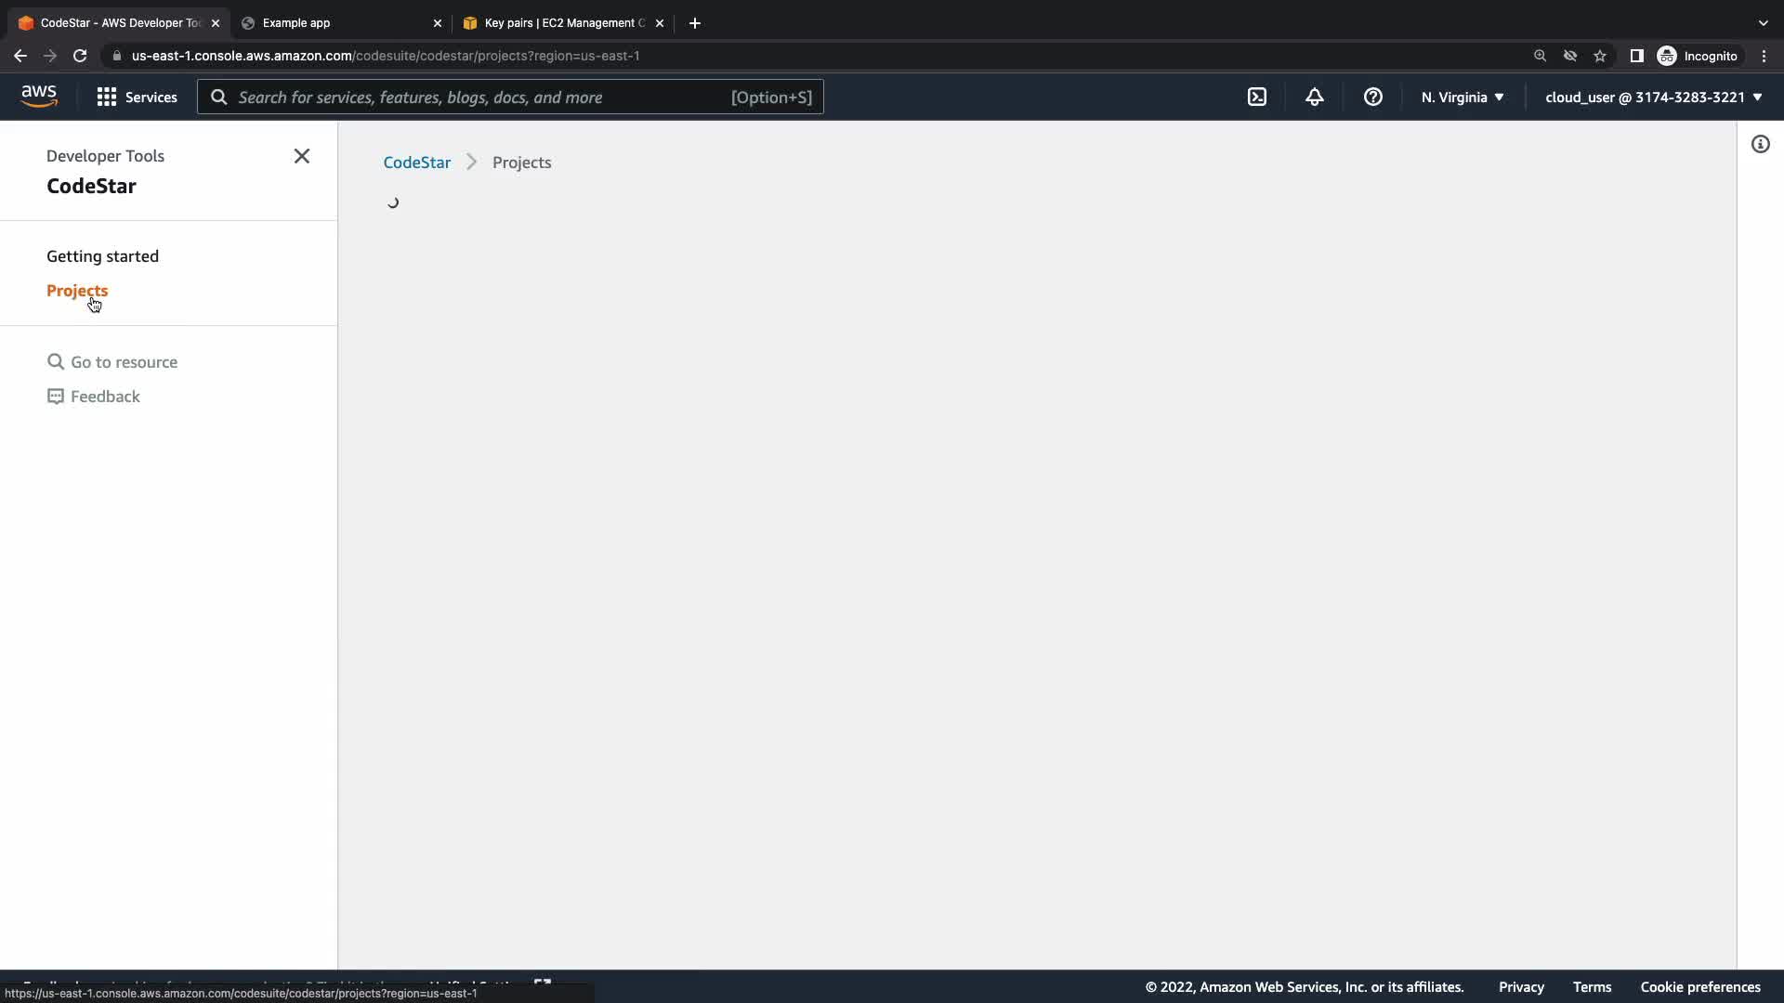
Task: Click the AWS logo home icon
Action: (39, 96)
